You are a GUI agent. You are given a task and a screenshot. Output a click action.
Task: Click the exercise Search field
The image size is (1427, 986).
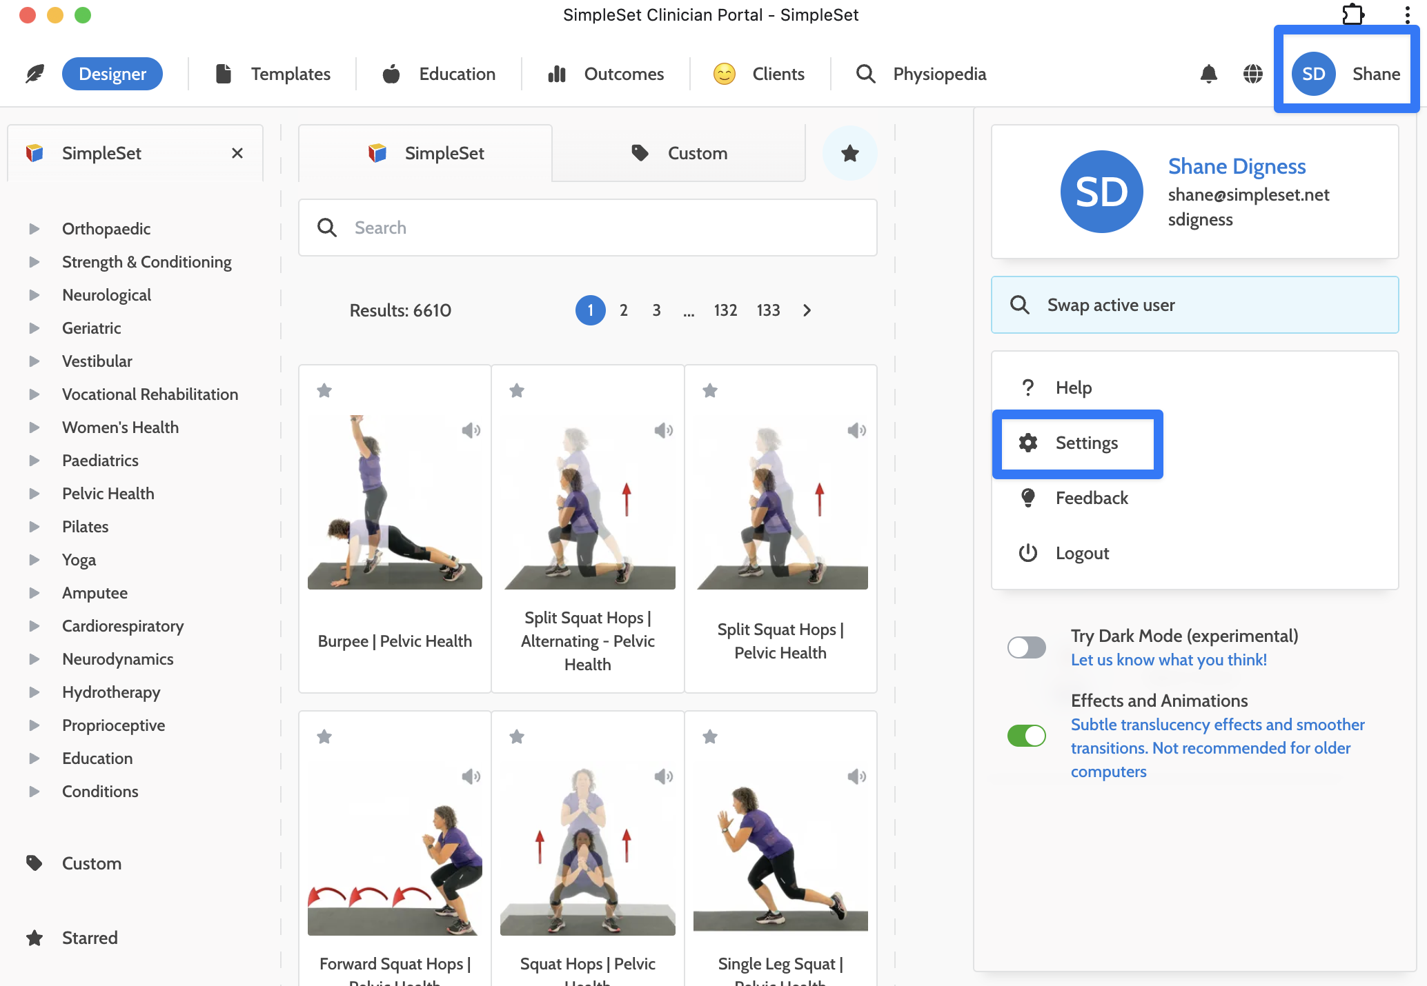[x=588, y=228]
